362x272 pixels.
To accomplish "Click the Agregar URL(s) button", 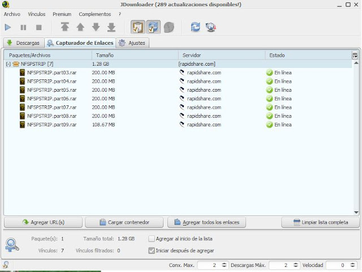I will pos(43,222).
